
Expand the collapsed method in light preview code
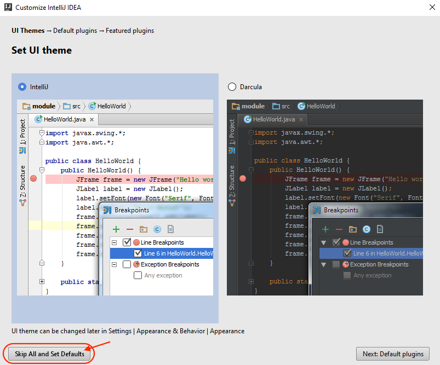pos(42,282)
